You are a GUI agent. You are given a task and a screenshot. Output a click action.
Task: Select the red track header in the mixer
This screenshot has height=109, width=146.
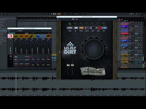pyautogui.click(x=124, y=33)
